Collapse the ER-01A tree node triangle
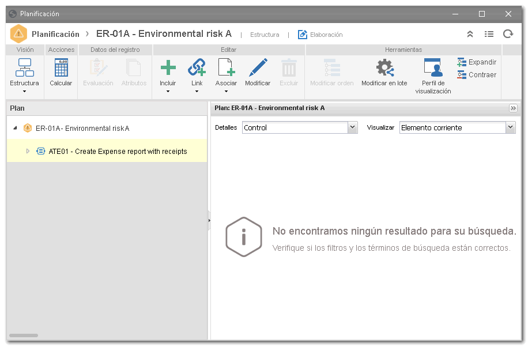The height and width of the screenshot is (347, 528). pyautogui.click(x=15, y=128)
